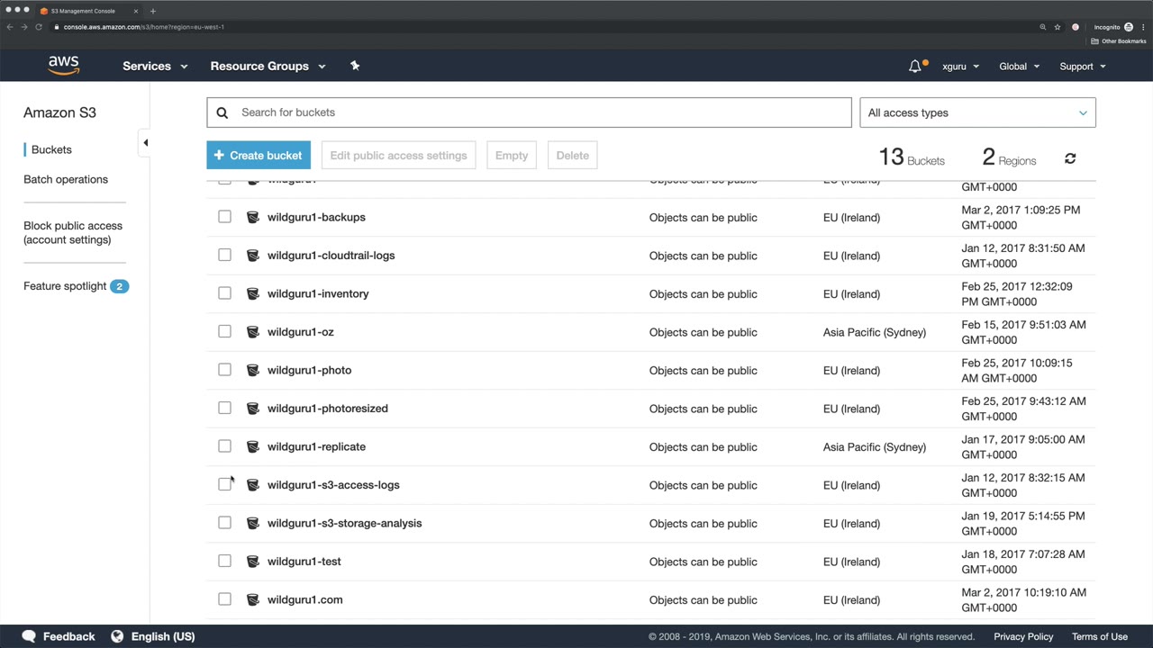Click the bucket icon for wildguru1-photoresized
Viewport: 1153px width, 648px height.
pyautogui.click(x=253, y=409)
